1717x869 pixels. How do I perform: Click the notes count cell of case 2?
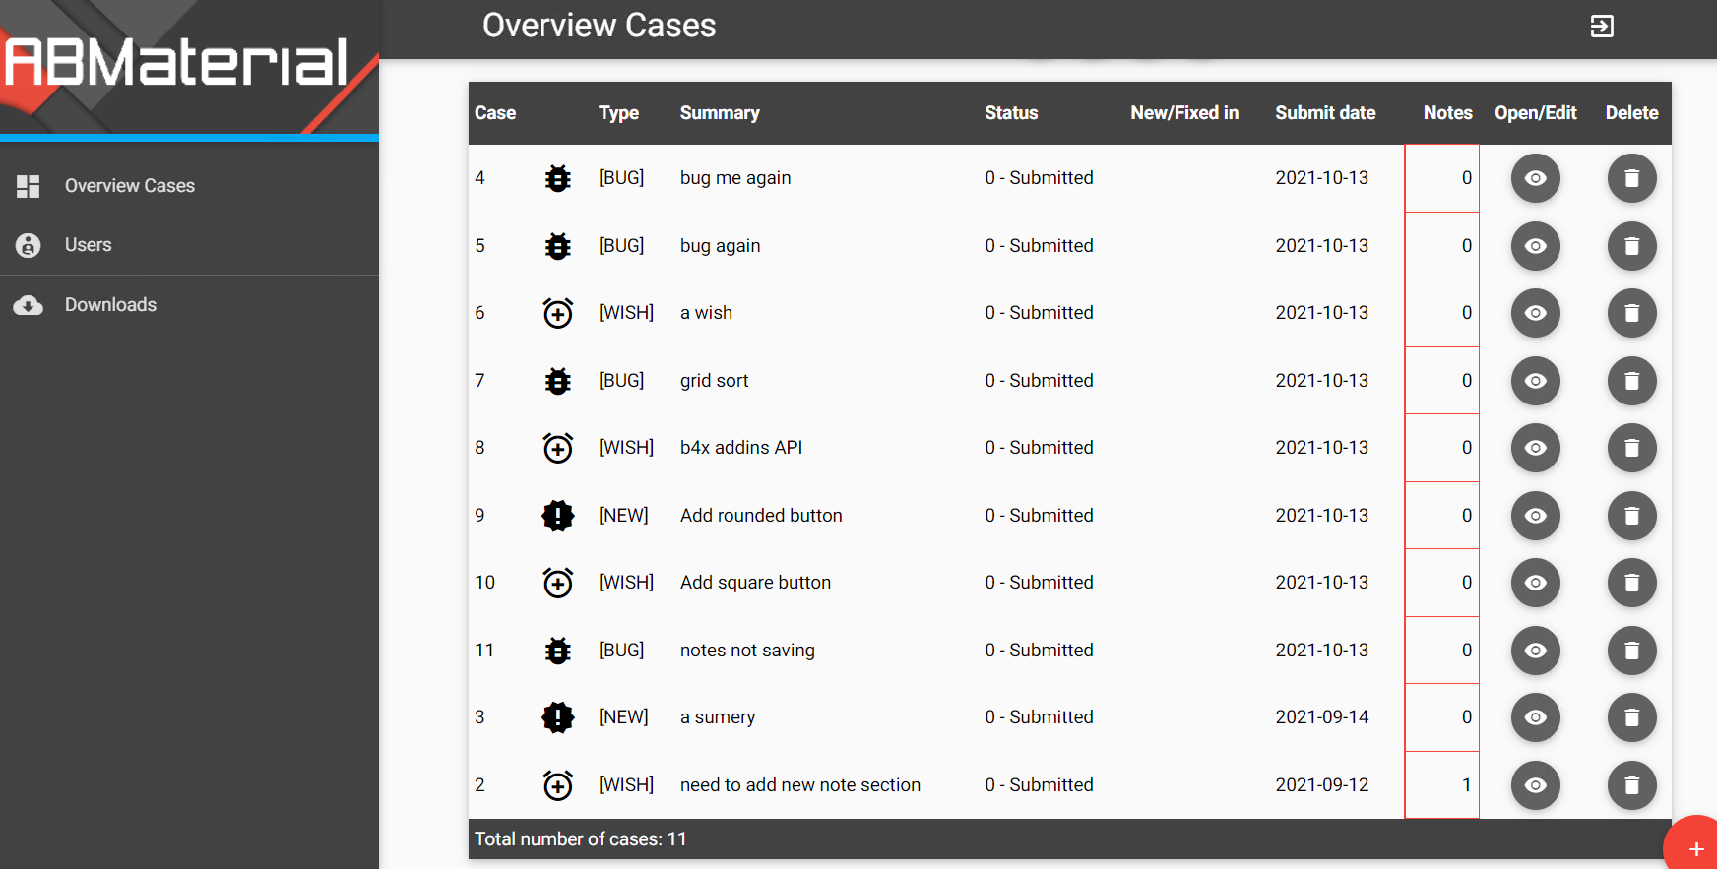(1442, 785)
